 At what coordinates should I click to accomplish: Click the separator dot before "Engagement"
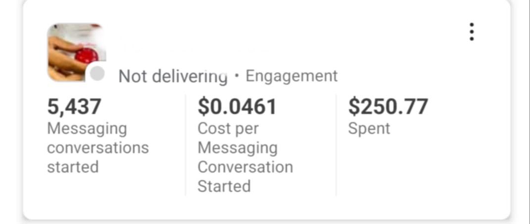(x=237, y=76)
